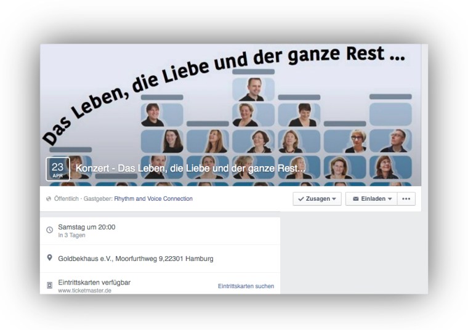The image size is (468, 330).
Task: Click the location pin icon beside Goldbekhaus address
Action: 49,258
